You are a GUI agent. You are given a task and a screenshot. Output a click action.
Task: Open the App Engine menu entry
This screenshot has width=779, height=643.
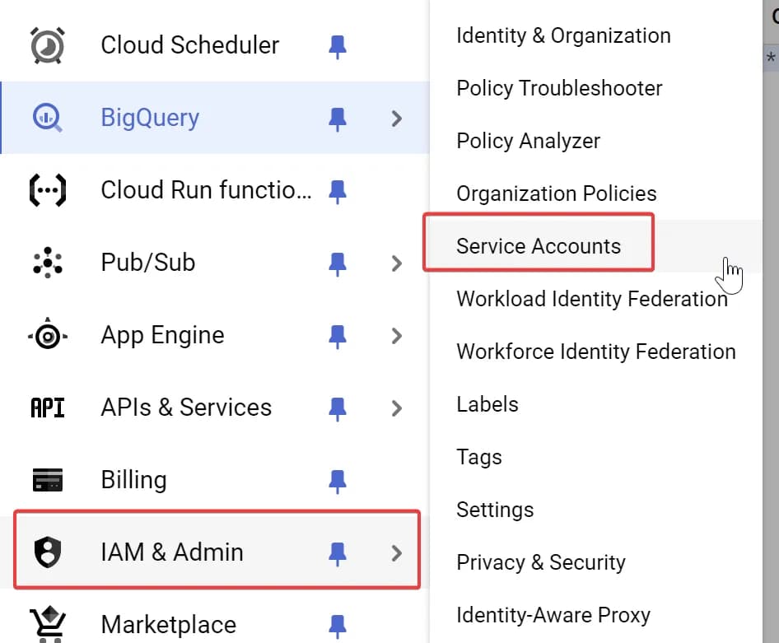click(x=215, y=335)
